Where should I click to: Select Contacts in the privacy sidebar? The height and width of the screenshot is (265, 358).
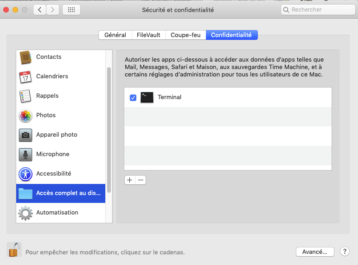coord(48,57)
